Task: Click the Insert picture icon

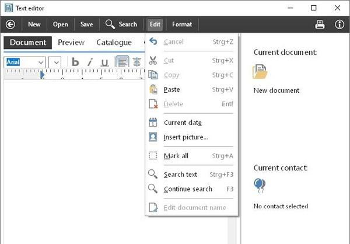Action: coord(153,137)
